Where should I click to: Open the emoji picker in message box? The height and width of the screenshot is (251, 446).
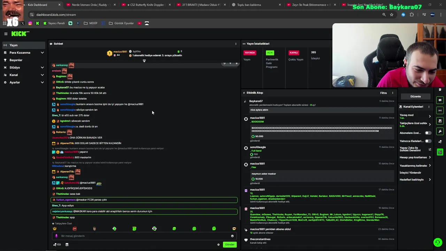(x=232, y=236)
